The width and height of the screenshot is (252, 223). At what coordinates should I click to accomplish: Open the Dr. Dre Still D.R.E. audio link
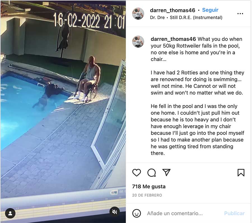186,18
